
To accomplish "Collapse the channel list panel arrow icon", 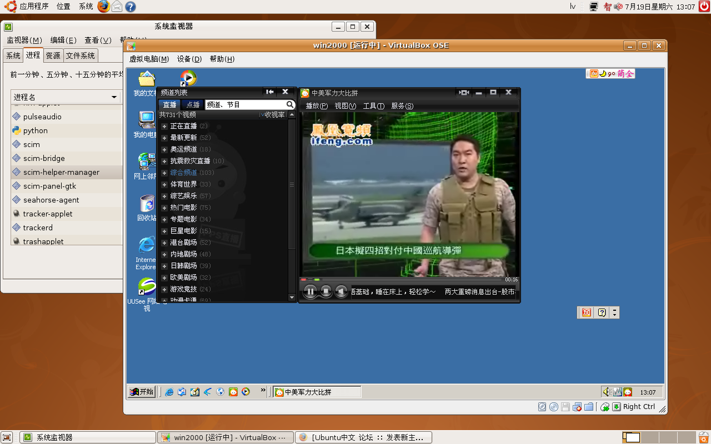I will tap(270, 92).
